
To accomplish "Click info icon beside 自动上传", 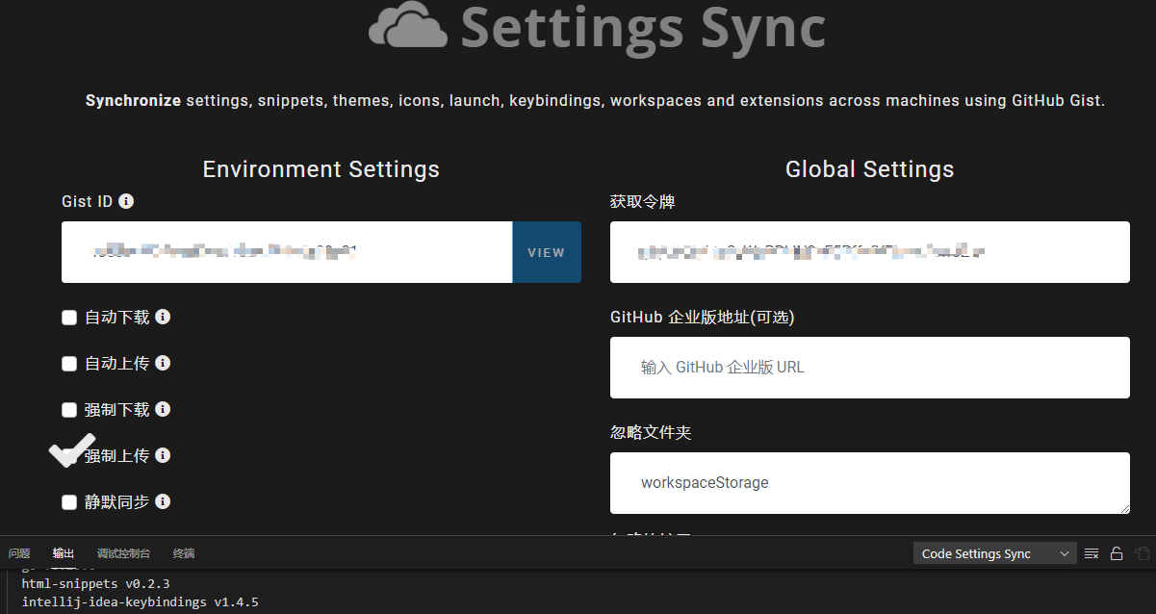I will tap(163, 363).
